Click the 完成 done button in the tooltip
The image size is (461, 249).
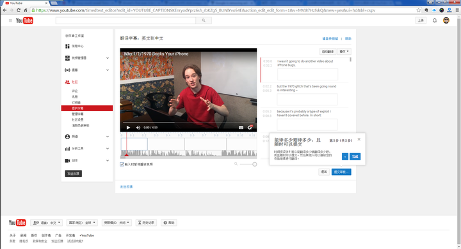[355, 156]
